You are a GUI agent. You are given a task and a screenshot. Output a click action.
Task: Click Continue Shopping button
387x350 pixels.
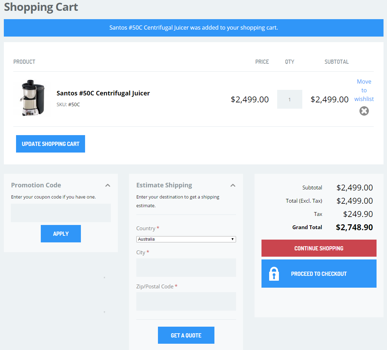click(319, 248)
